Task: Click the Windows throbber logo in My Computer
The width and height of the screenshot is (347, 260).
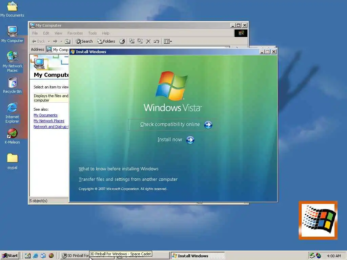Action: click(x=241, y=33)
